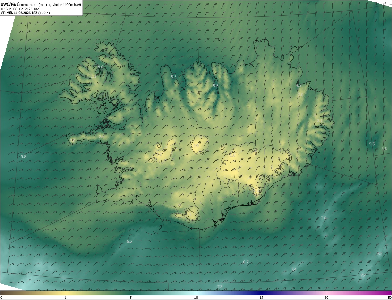This screenshot has height=300, width=392.
Task: Click the '50' tick on the color scale
Action: tap(390, 298)
